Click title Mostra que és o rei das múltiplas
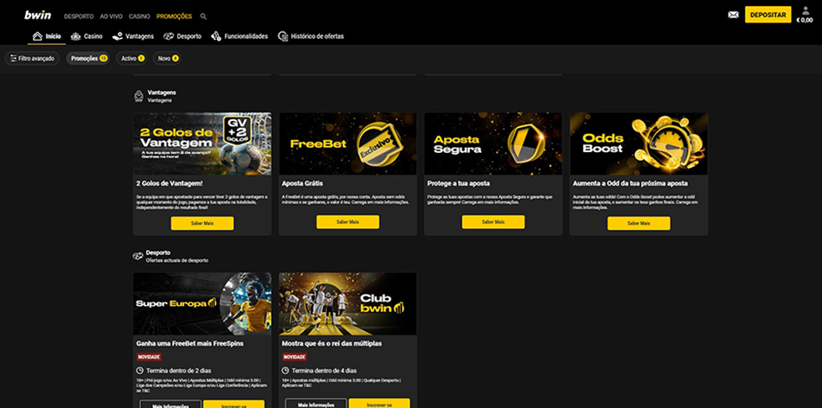 pos(332,344)
